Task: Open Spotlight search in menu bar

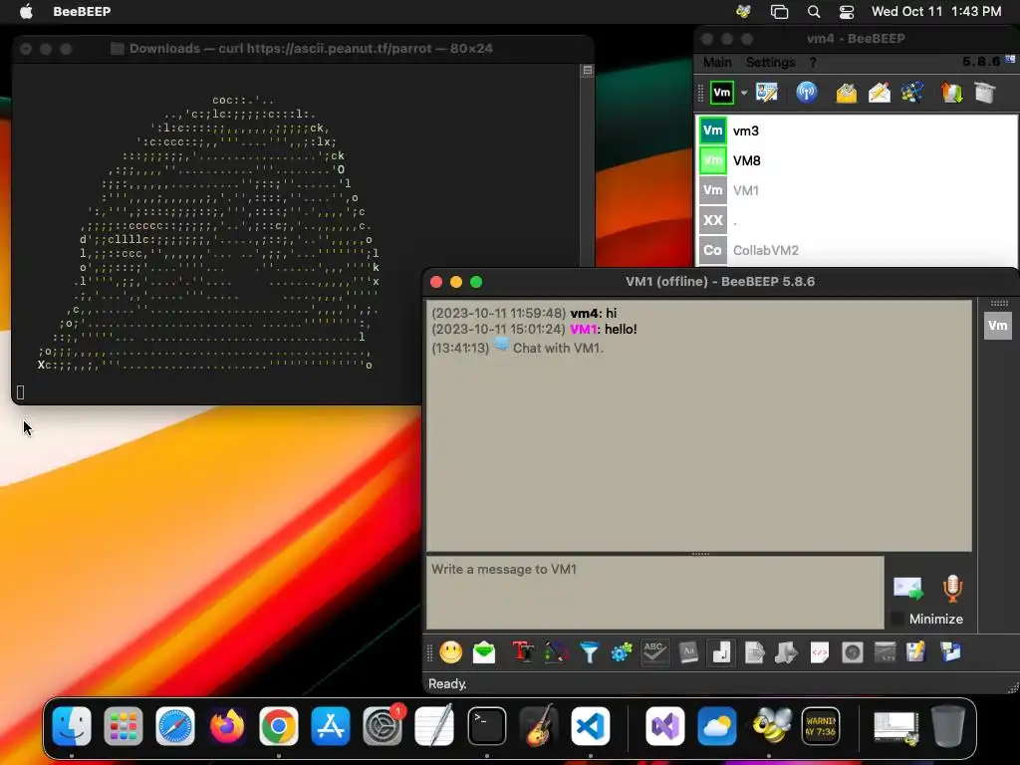Action: pyautogui.click(x=813, y=11)
